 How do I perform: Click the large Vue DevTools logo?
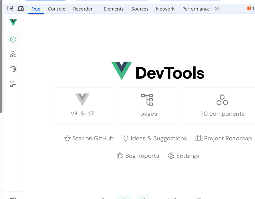click(x=157, y=71)
